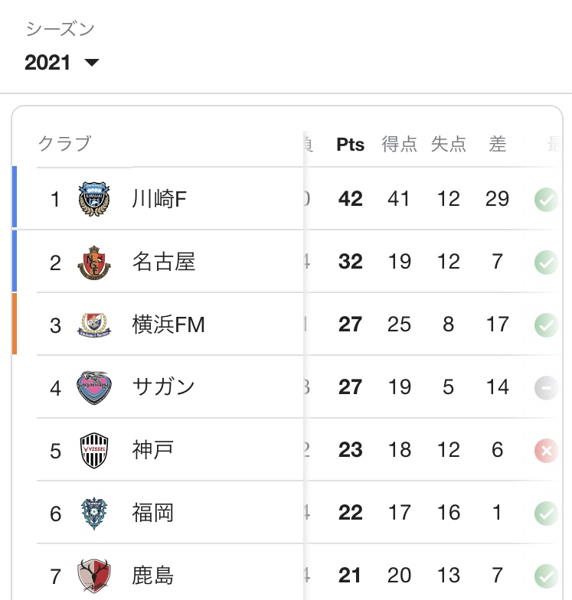This screenshot has width=572, height=600.
Task: Select the 失点 column header
Action: (x=449, y=144)
